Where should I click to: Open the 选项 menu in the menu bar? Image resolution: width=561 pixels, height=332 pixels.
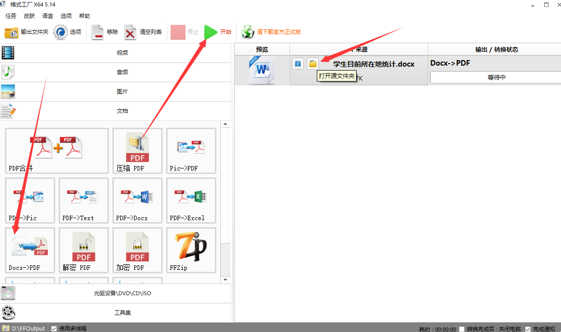click(x=66, y=16)
